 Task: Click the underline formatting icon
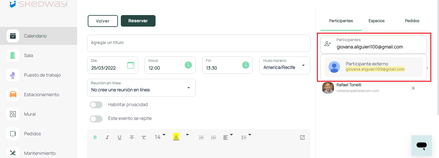(x=120, y=137)
